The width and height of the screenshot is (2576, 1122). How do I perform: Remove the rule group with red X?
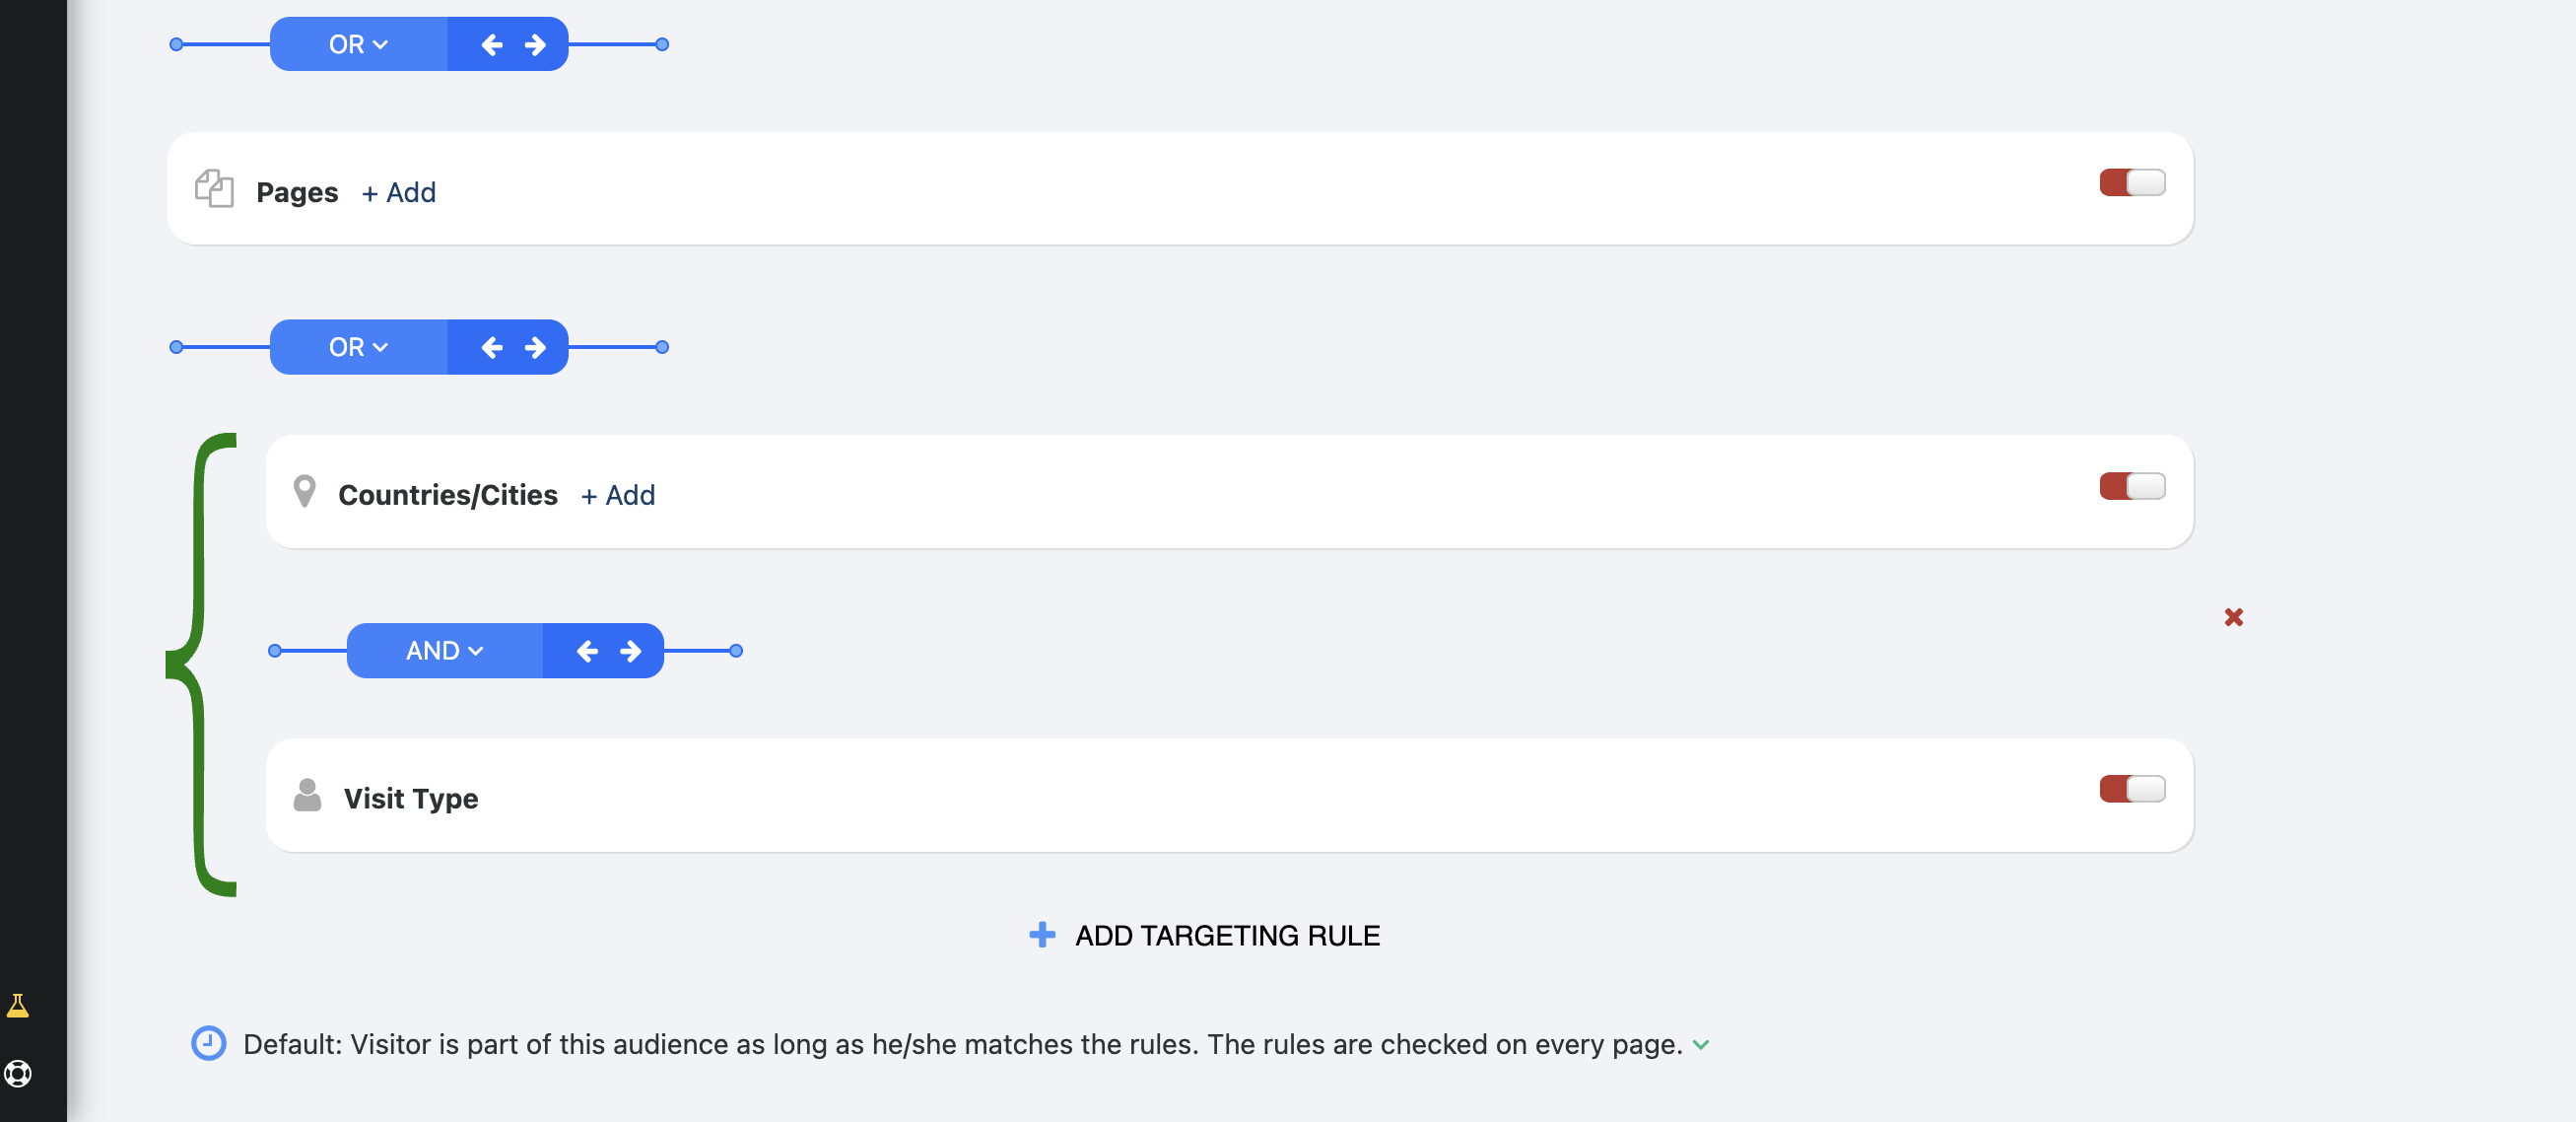click(x=2233, y=617)
